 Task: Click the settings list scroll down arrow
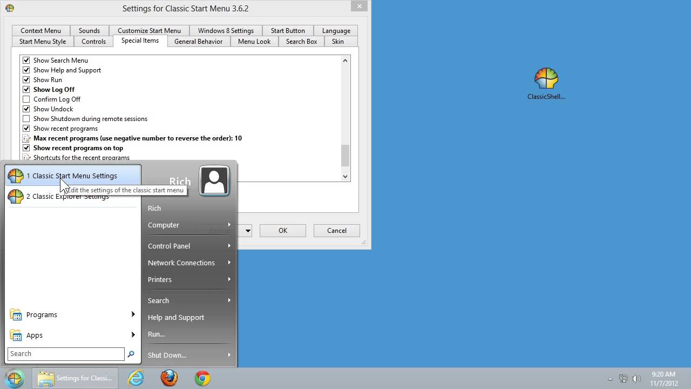click(345, 176)
